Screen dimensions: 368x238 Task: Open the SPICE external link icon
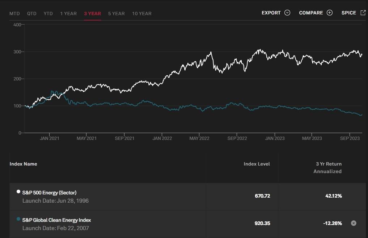[x=363, y=13]
